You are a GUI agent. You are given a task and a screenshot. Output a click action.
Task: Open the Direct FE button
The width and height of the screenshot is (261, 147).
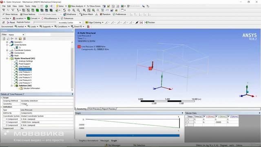tap(77, 27)
